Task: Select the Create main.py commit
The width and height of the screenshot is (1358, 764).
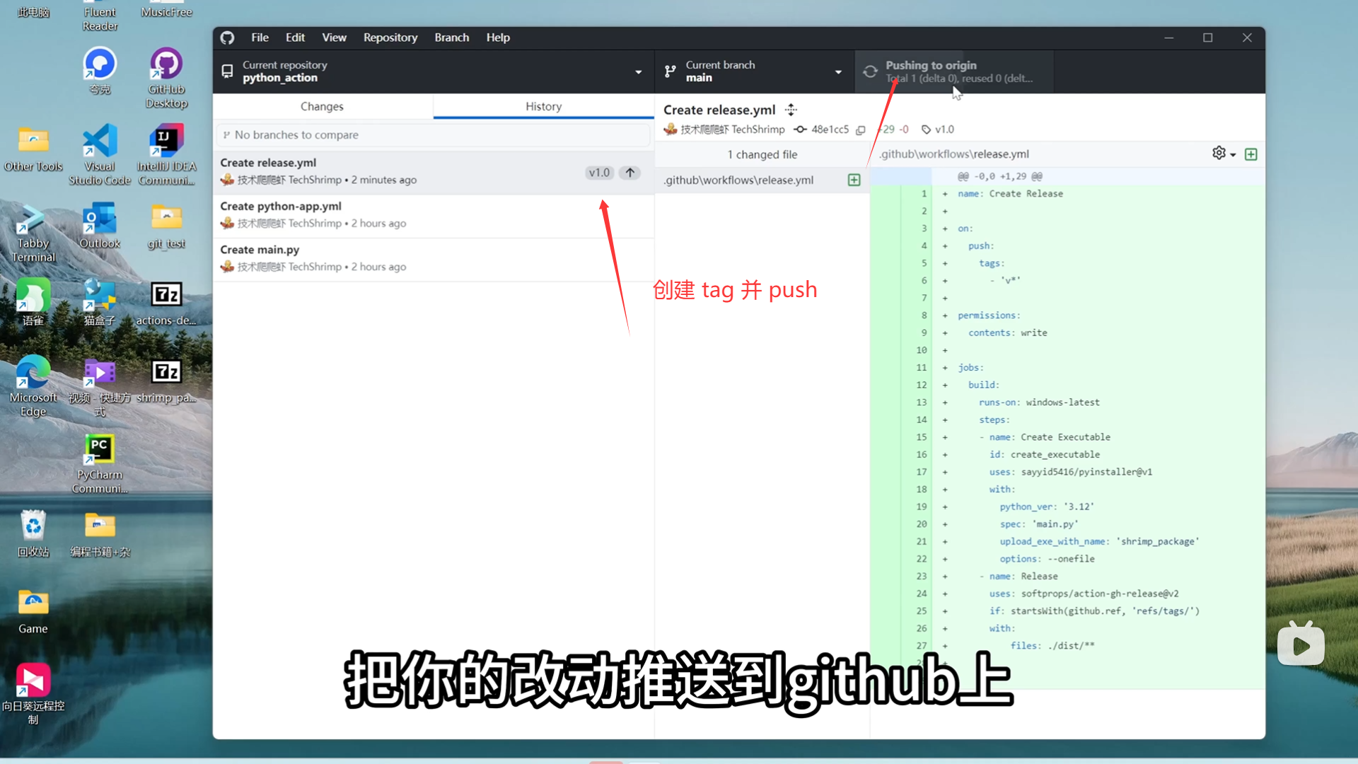Action: [x=433, y=258]
